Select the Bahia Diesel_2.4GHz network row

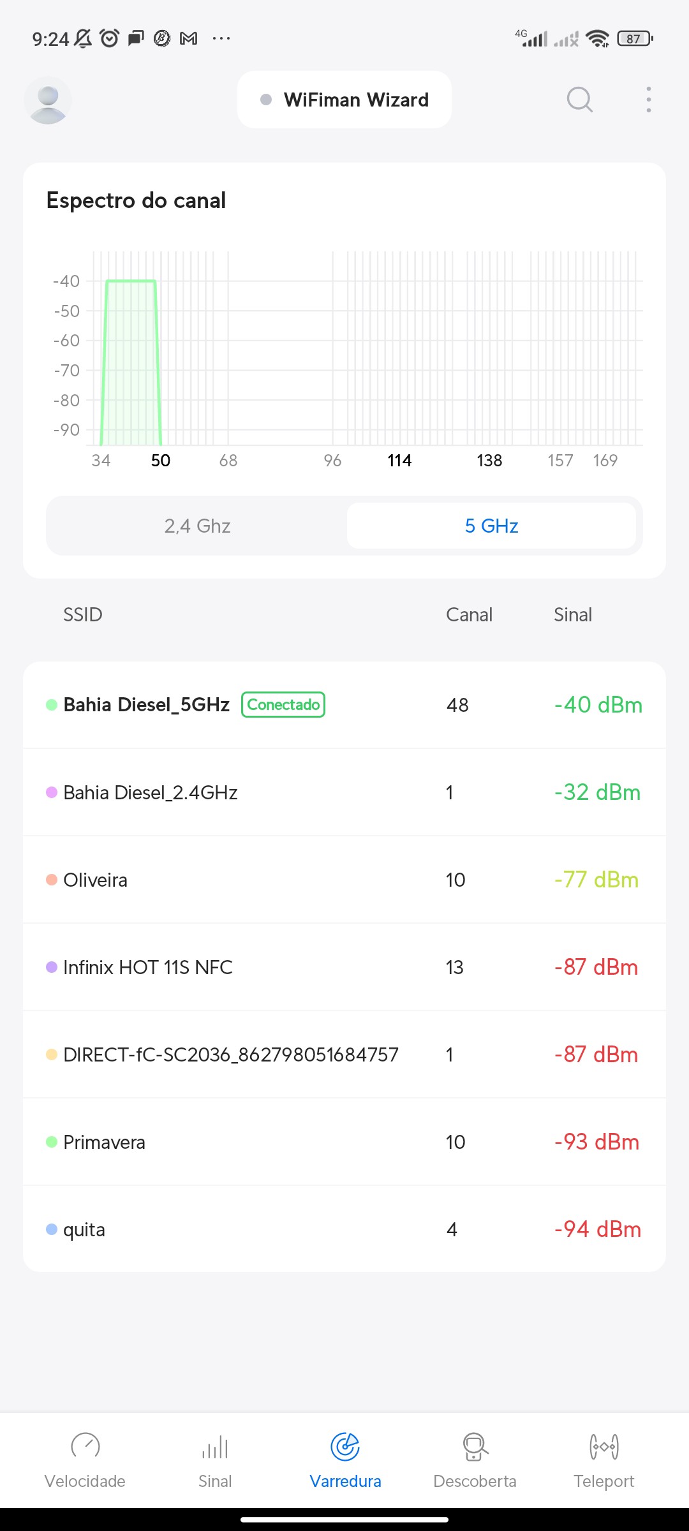coord(344,792)
